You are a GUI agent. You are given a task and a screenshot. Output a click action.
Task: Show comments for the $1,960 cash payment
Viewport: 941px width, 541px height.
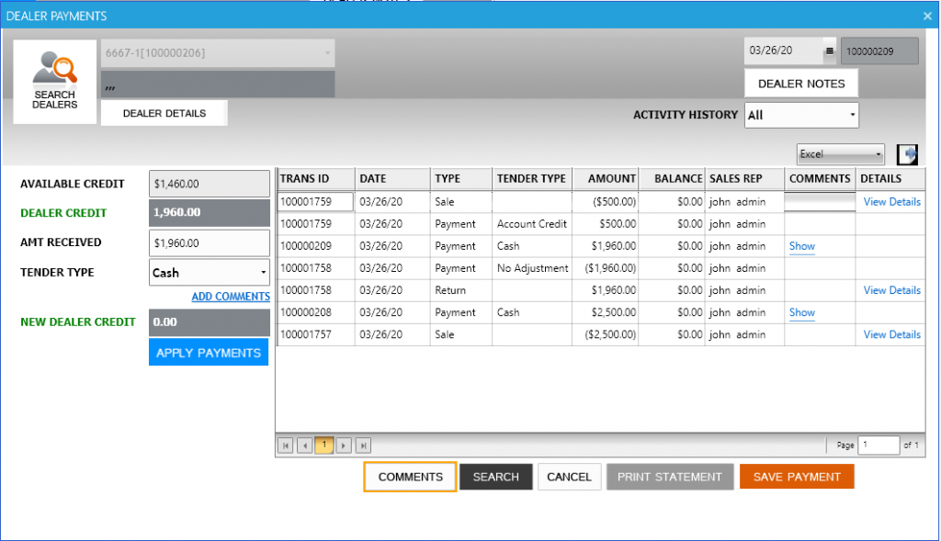[x=801, y=246]
